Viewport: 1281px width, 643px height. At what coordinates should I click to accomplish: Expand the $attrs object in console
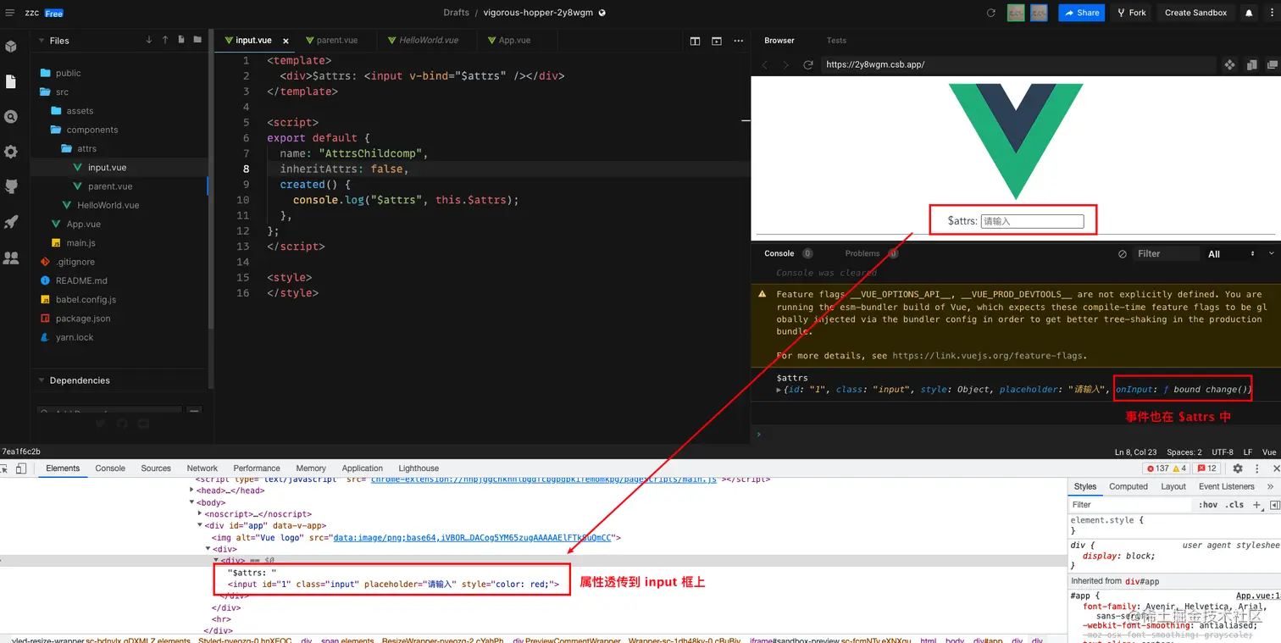[x=779, y=390]
